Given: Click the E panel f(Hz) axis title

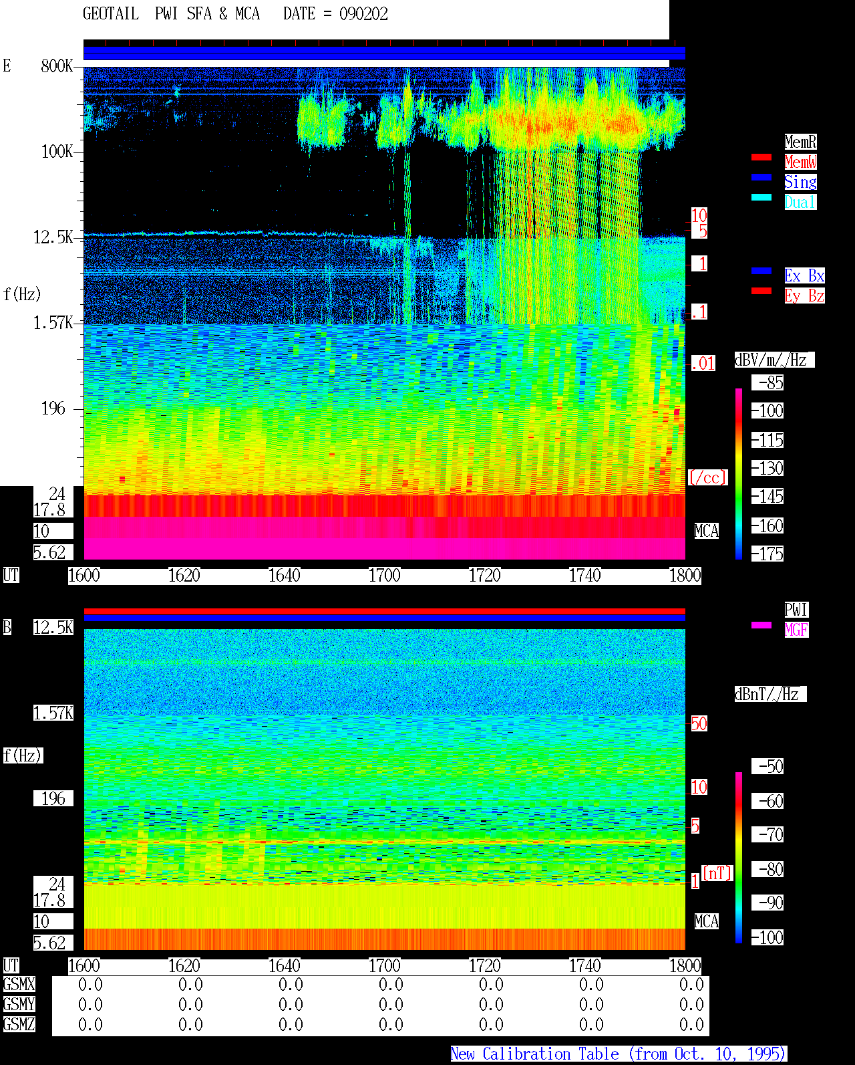Looking at the screenshot, I should 22,294.
